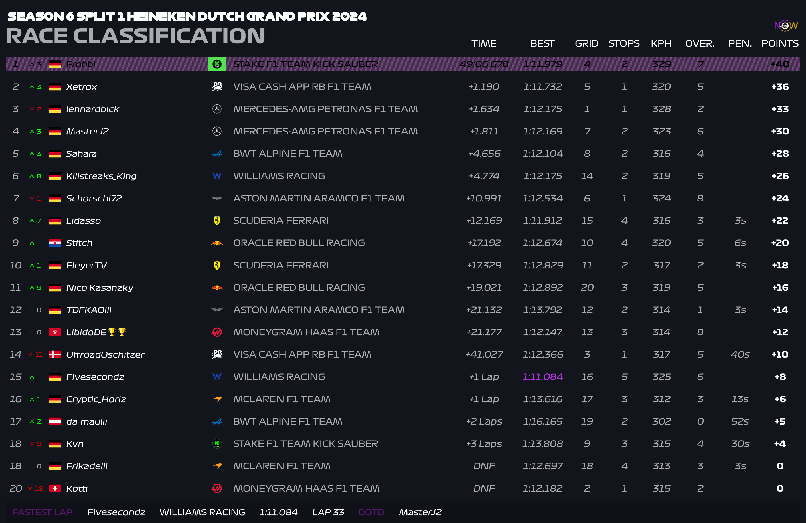Click the 13s penalty for Cryptic_Horiz
This screenshot has height=523, width=806.
pyautogui.click(x=740, y=399)
